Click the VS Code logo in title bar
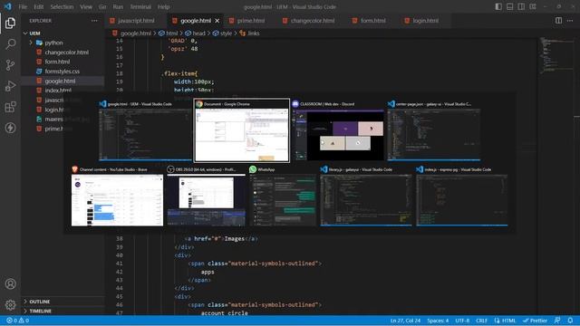Viewport: 580px width, 326px height. point(7,6)
